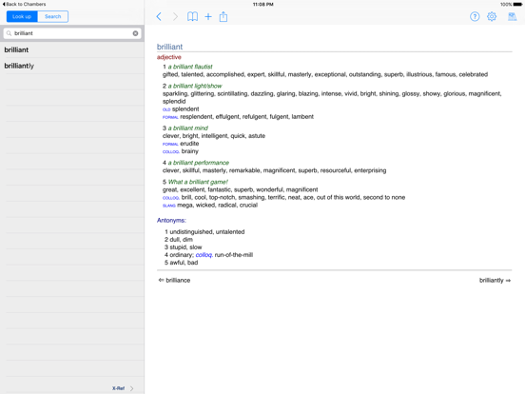This screenshot has height=394, width=525.
Task: Open the bookmarks book icon
Action: [192, 16]
